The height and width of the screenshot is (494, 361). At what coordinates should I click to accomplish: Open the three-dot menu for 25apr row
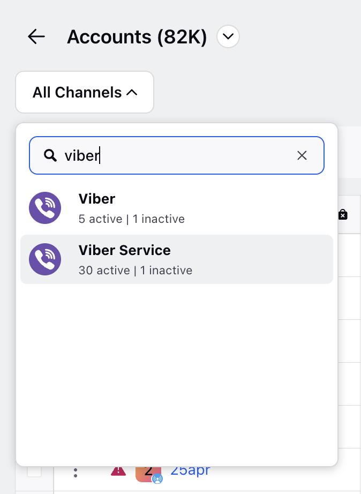point(76,473)
